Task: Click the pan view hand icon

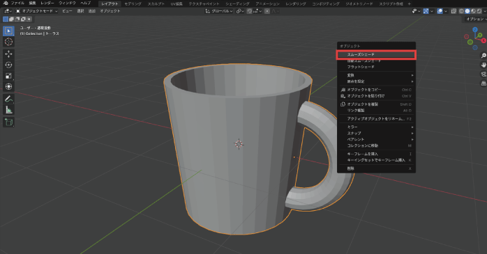Action: [x=484, y=65]
